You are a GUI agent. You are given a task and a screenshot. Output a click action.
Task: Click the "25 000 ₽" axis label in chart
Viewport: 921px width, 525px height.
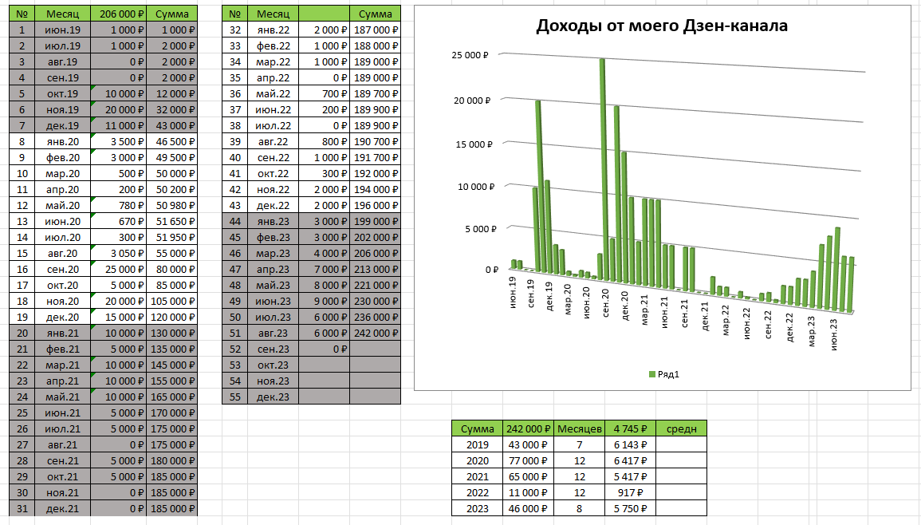coord(470,55)
